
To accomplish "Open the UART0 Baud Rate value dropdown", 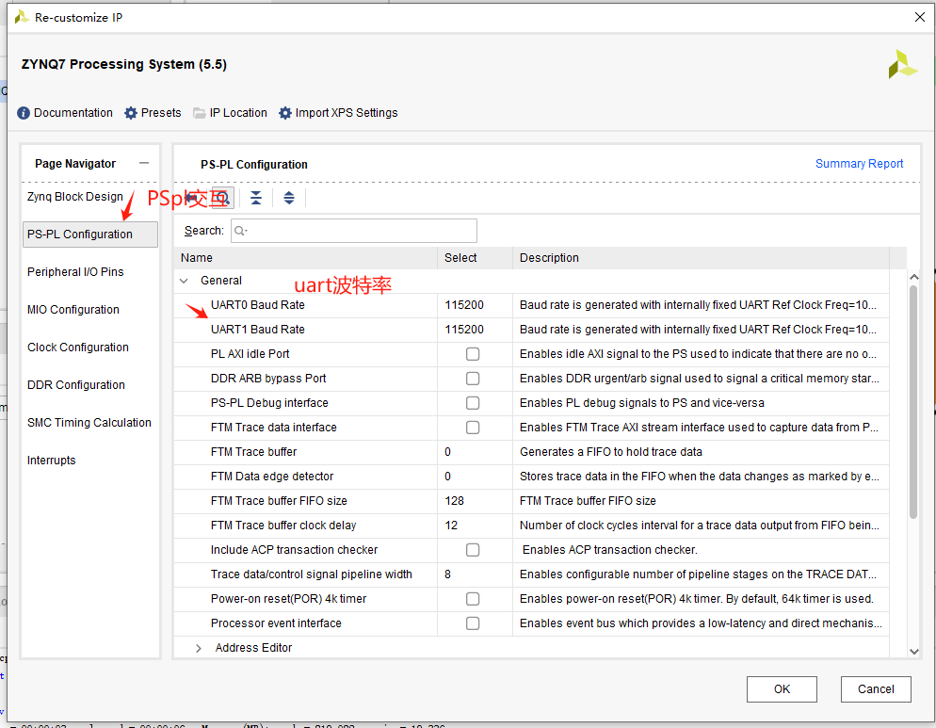I will coord(475,305).
